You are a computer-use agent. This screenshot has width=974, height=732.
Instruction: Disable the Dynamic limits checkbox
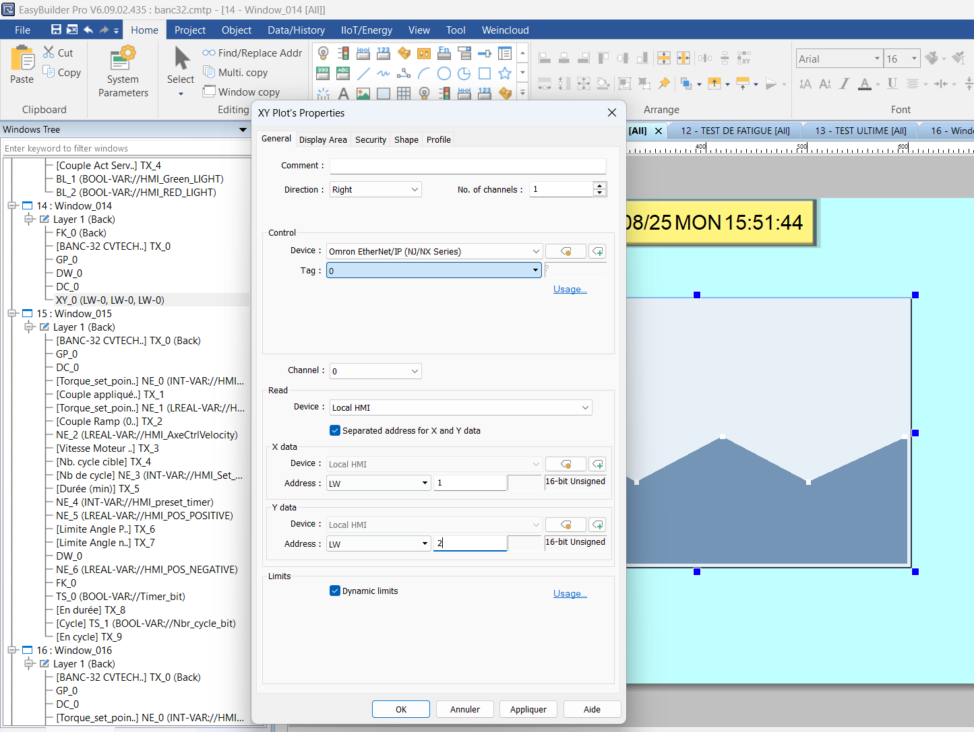(x=335, y=591)
